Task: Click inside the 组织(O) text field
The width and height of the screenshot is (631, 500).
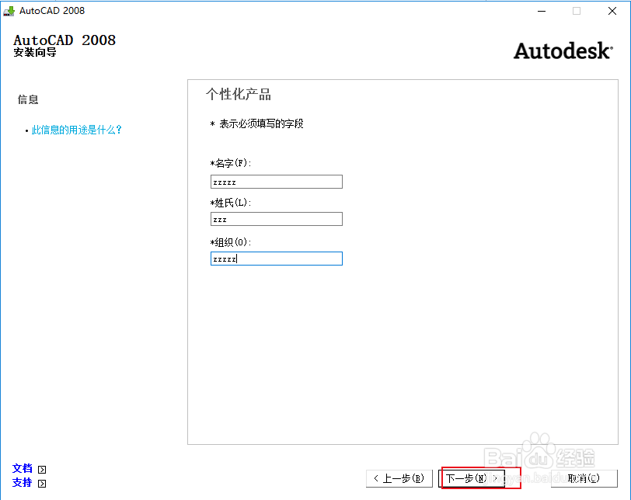Action: click(x=276, y=258)
